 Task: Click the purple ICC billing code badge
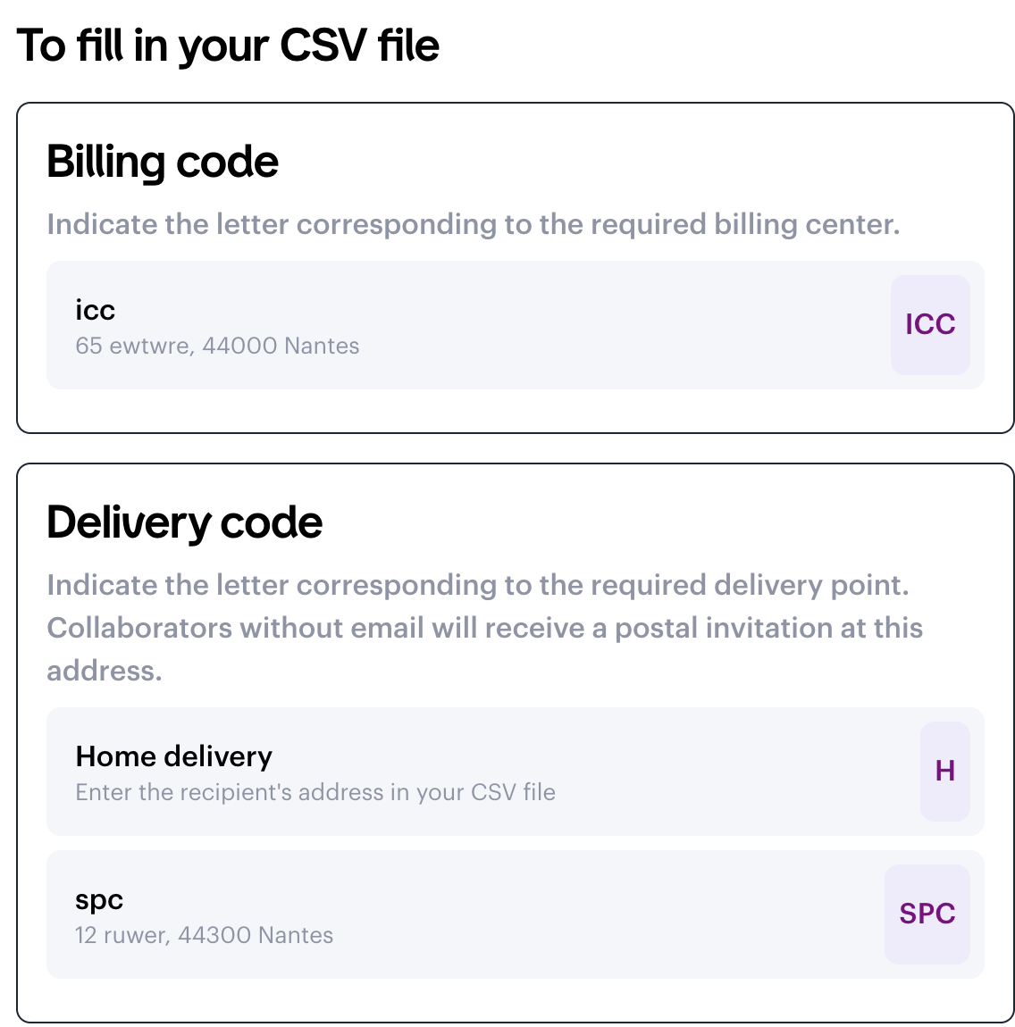click(x=930, y=324)
